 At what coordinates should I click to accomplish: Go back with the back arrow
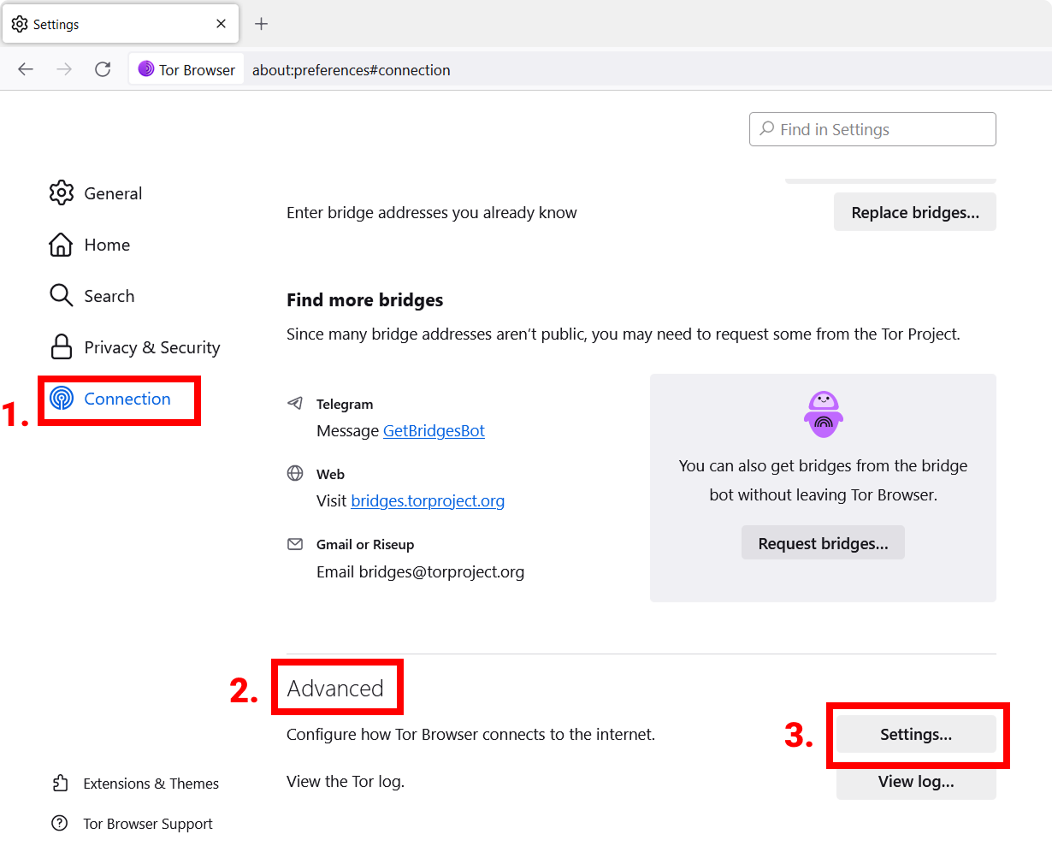(x=26, y=69)
